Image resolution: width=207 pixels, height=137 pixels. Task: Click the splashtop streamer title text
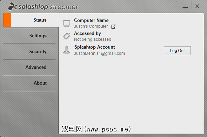pos(48,7)
